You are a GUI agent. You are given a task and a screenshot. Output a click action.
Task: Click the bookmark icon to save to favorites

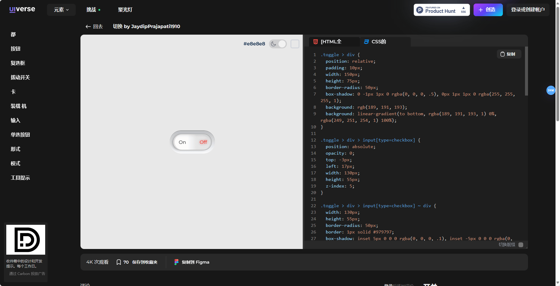pyautogui.click(x=119, y=262)
